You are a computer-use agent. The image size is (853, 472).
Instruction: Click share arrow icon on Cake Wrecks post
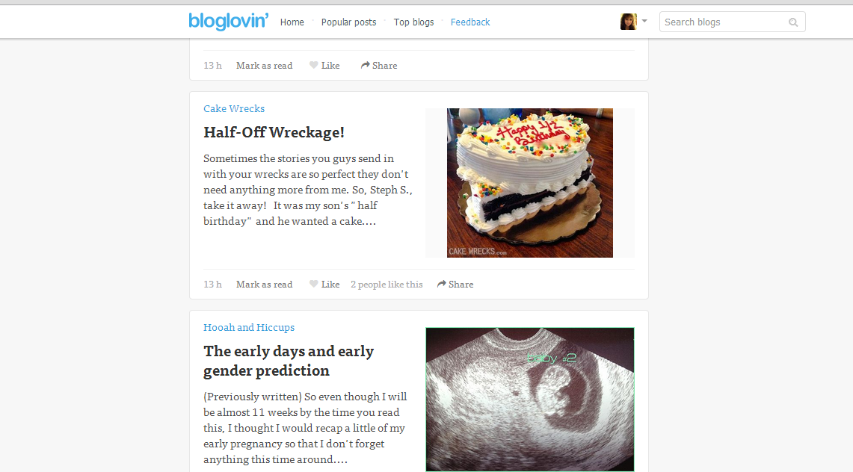[442, 284]
